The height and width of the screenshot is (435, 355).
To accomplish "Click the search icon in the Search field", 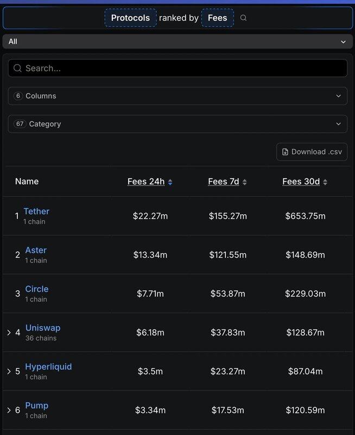I will point(17,68).
